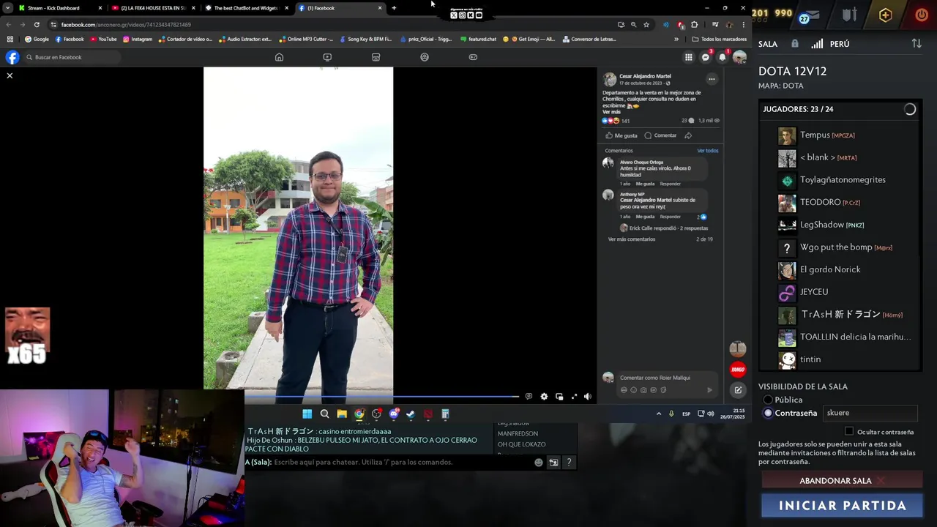
Task: Open Discord from the taskbar
Action: 394,414
